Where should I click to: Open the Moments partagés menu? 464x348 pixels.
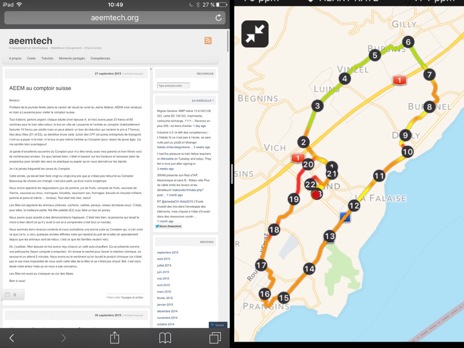tap(72, 58)
